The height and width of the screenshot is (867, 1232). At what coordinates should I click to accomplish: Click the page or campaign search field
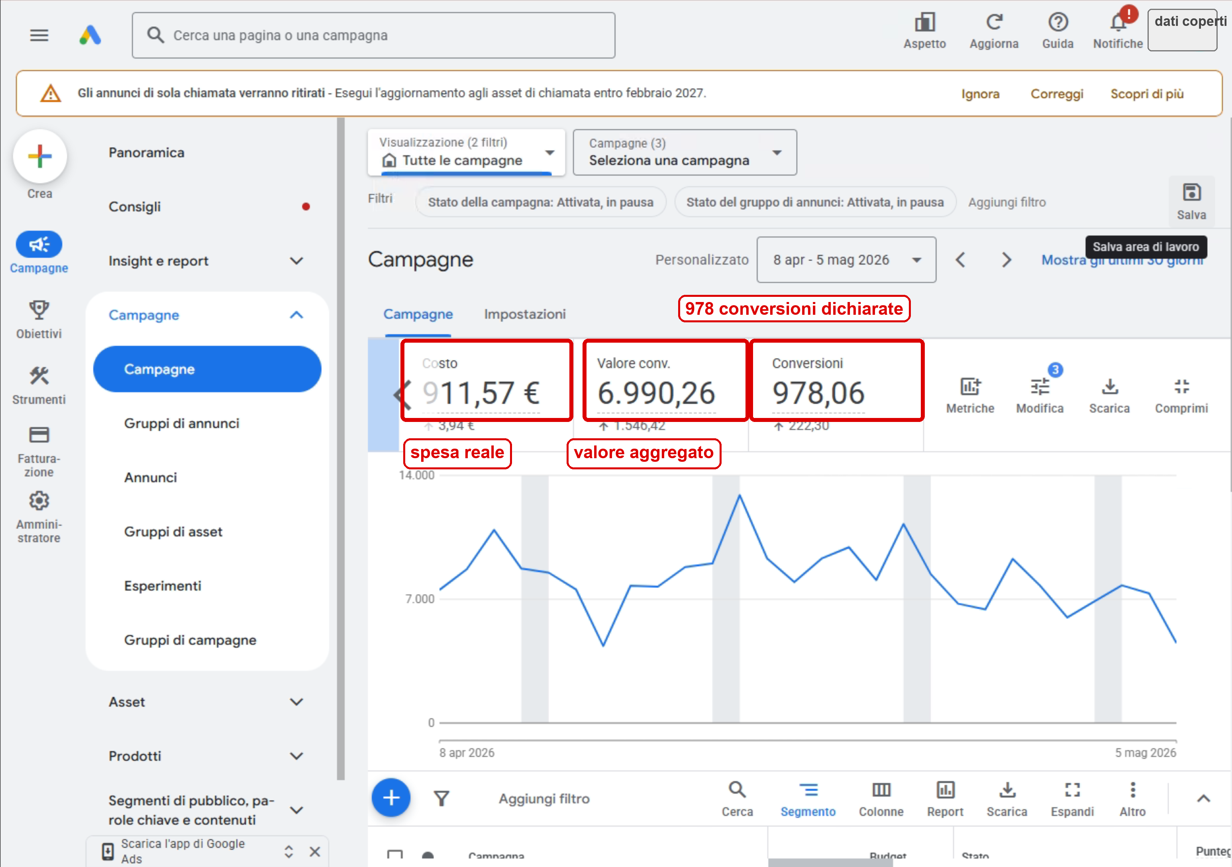(373, 35)
